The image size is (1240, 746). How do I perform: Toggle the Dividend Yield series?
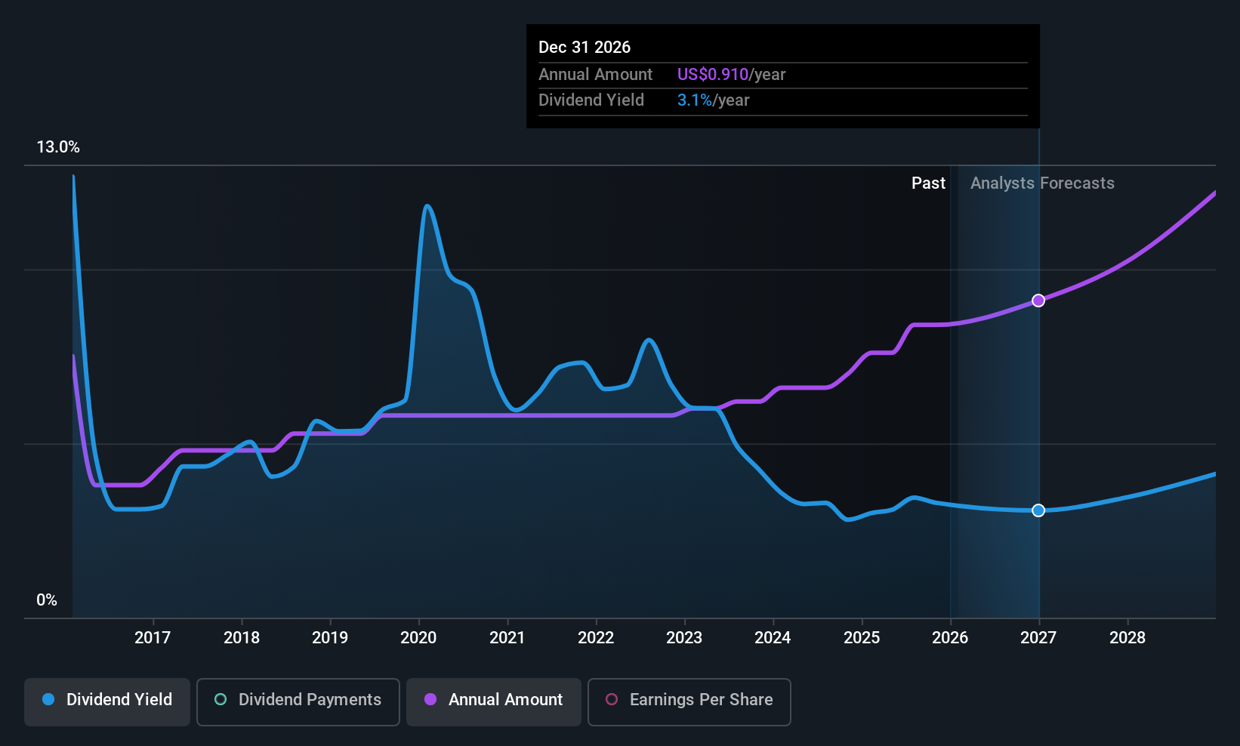tap(107, 701)
